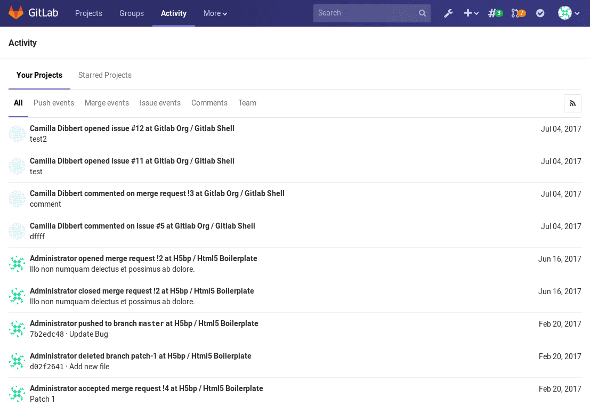Viewport: 590px width, 414px height.
Task: Open commented merge request !3 link
Action: click(157, 193)
